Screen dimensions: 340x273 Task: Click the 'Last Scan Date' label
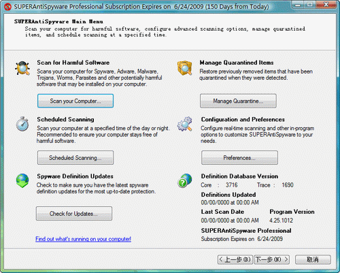point(222,212)
